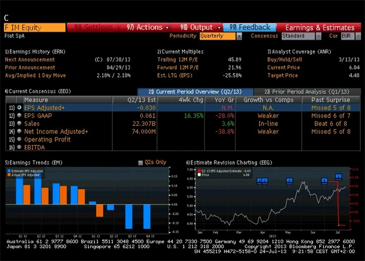Click the Trailing 12M P/E value 45.89
This screenshot has height=261, width=365.
tap(234, 59)
